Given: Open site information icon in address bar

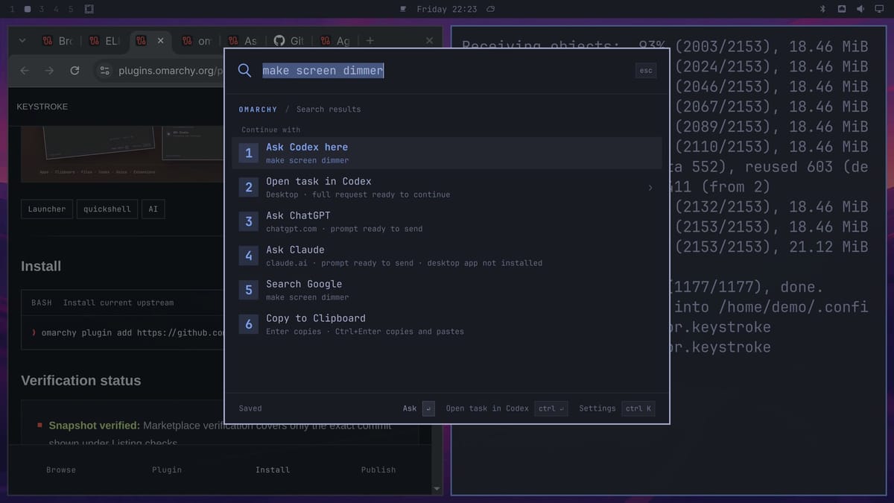Looking at the screenshot, I should point(105,71).
